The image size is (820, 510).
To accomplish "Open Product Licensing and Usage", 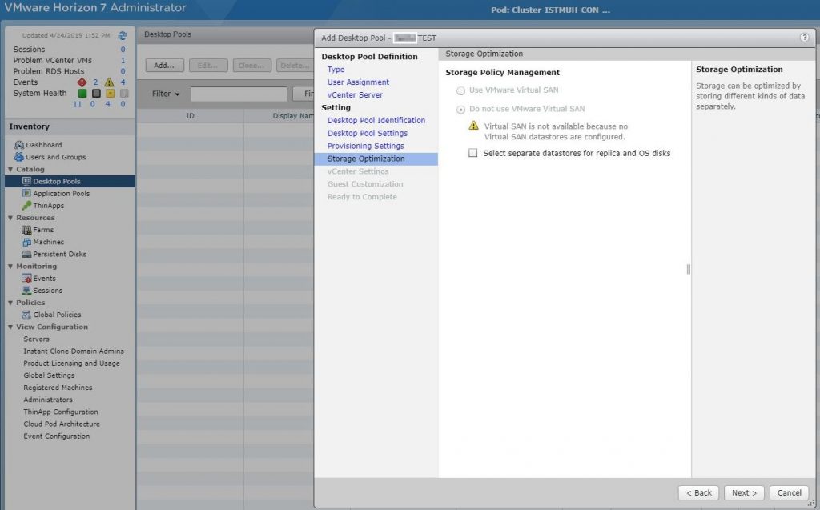I will click(x=71, y=363).
